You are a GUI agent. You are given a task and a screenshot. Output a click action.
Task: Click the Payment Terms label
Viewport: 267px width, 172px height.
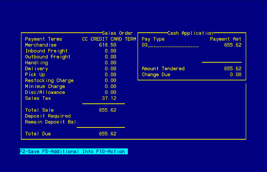[x=44, y=39]
